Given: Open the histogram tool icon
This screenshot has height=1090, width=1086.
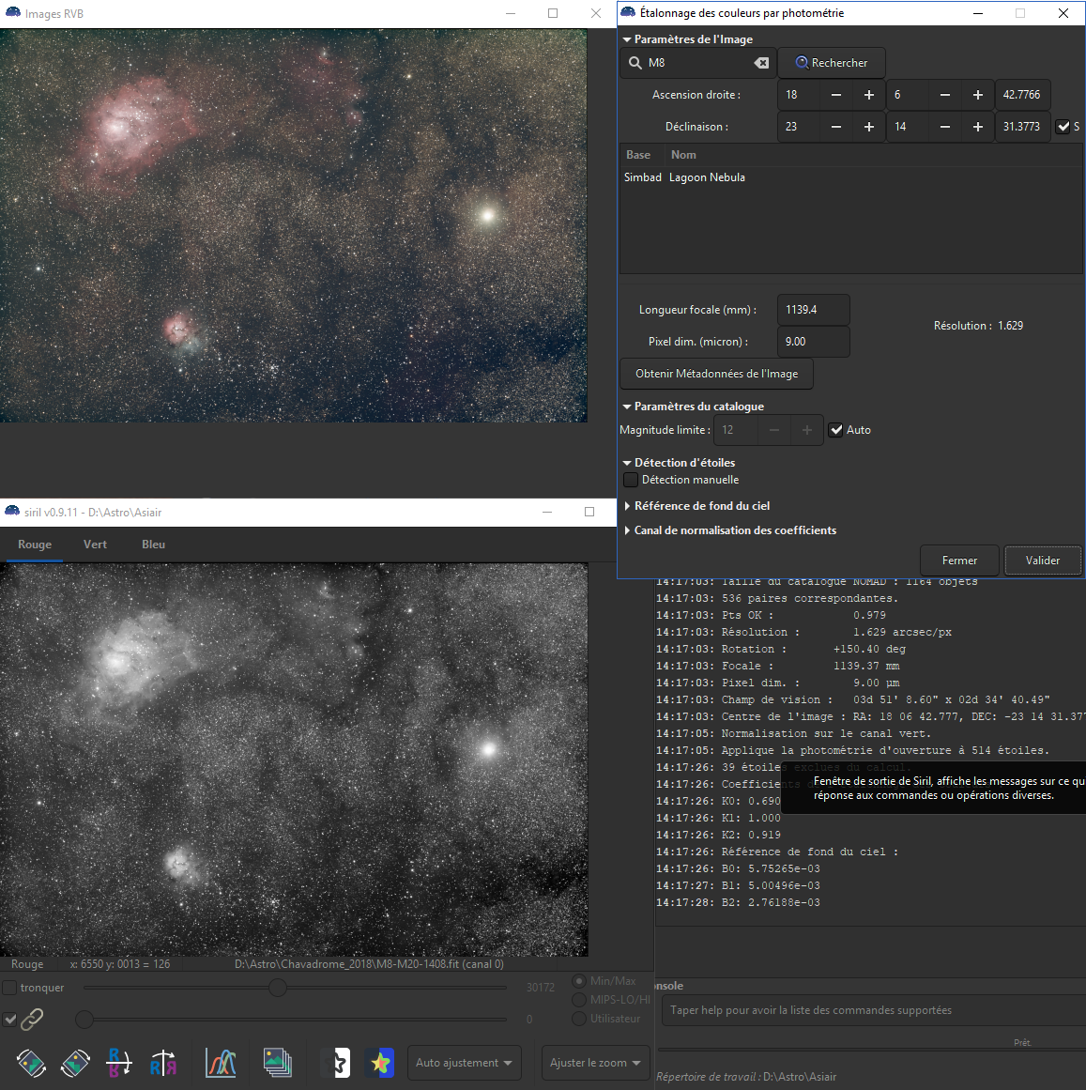Looking at the screenshot, I should coord(221,1063).
